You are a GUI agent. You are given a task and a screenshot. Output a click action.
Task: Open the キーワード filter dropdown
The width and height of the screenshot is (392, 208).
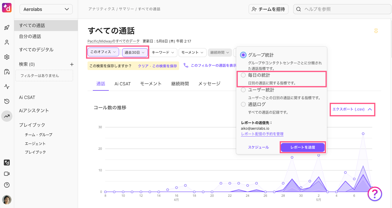point(163,52)
